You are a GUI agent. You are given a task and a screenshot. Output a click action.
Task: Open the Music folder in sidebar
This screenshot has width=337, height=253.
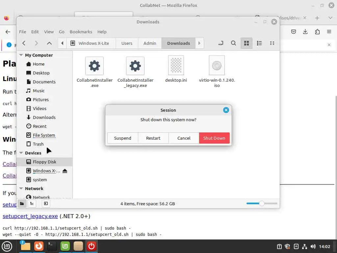39,91
